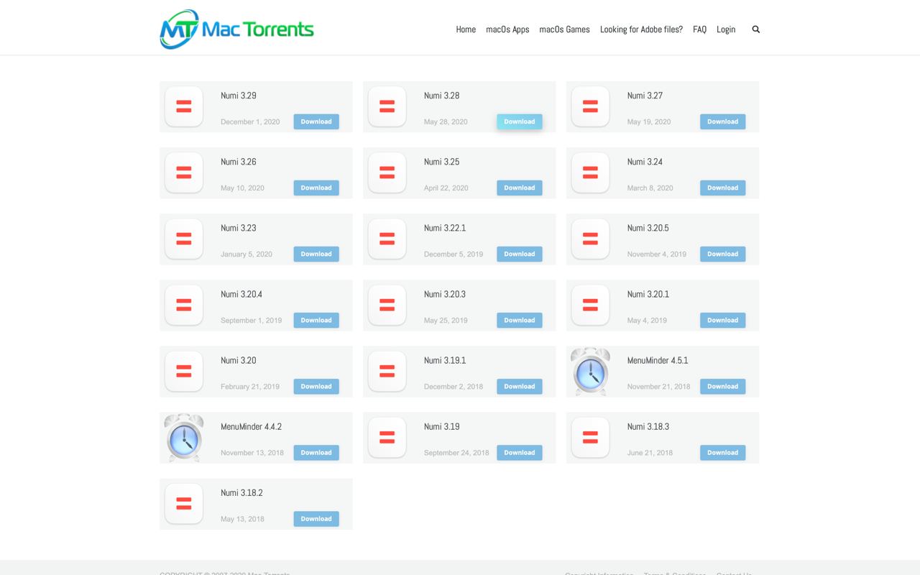920x575 pixels.
Task: Click the date September 24, 2018
Action: point(456,452)
